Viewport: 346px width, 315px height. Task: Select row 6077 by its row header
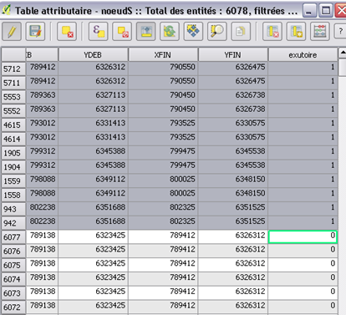(x=13, y=237)
